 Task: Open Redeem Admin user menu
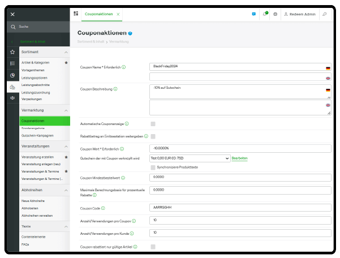pyautogui.click(x=300, y=14)
